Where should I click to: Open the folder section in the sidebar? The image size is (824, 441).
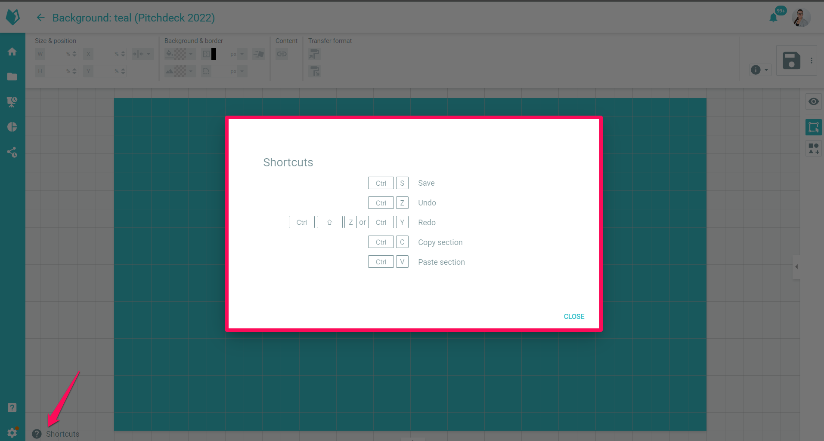click(12, 77)
